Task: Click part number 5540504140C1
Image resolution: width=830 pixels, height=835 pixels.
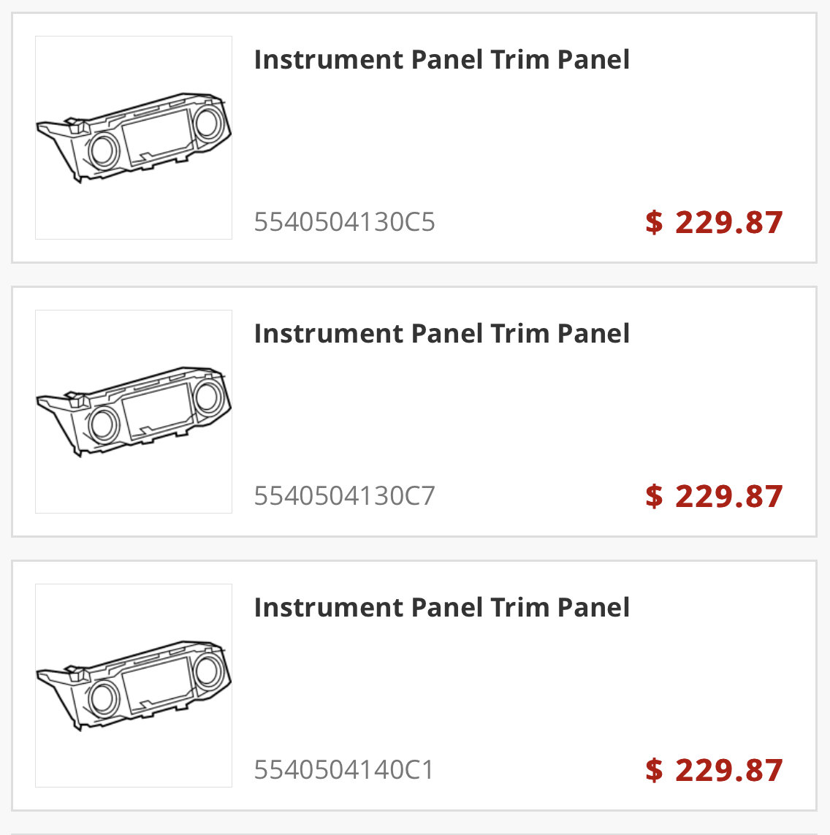Action: (x=344, y=769)
